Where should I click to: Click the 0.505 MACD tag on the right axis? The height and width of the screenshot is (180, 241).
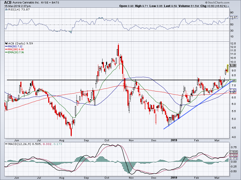[234, 152]
